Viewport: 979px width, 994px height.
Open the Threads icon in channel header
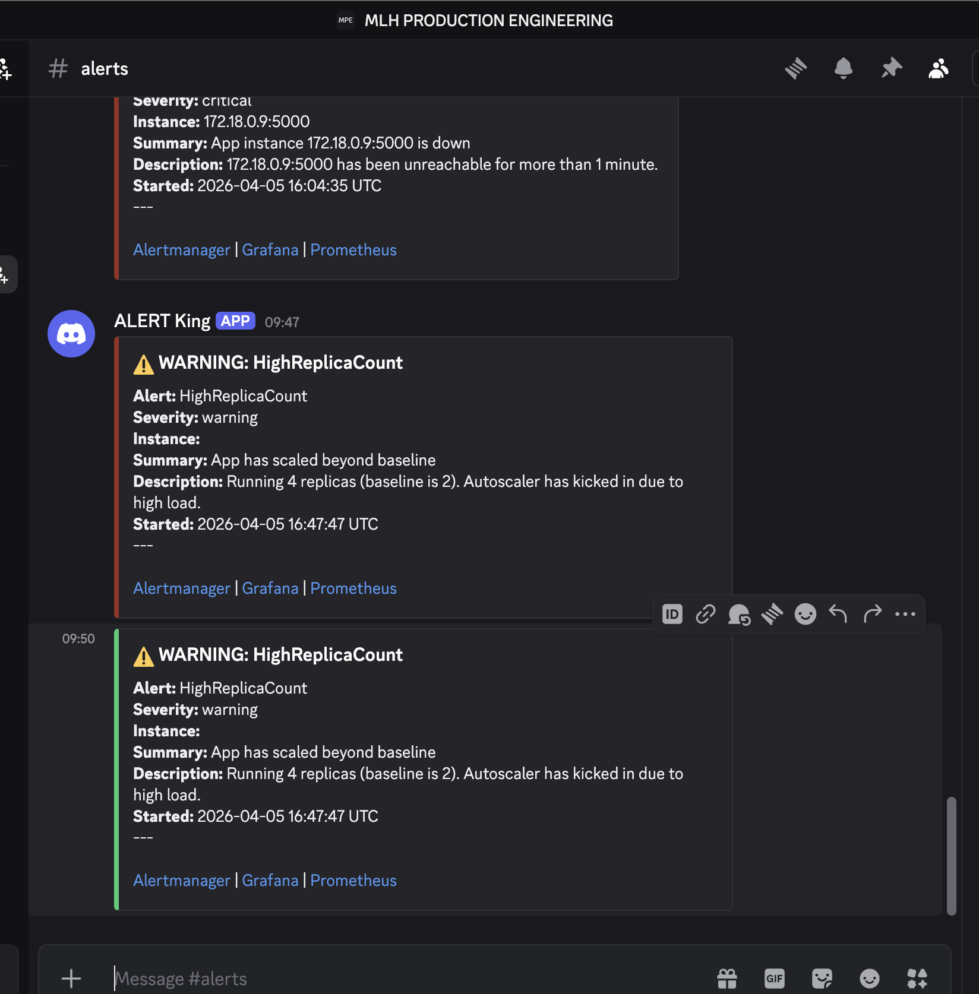[x=796, y=68]
